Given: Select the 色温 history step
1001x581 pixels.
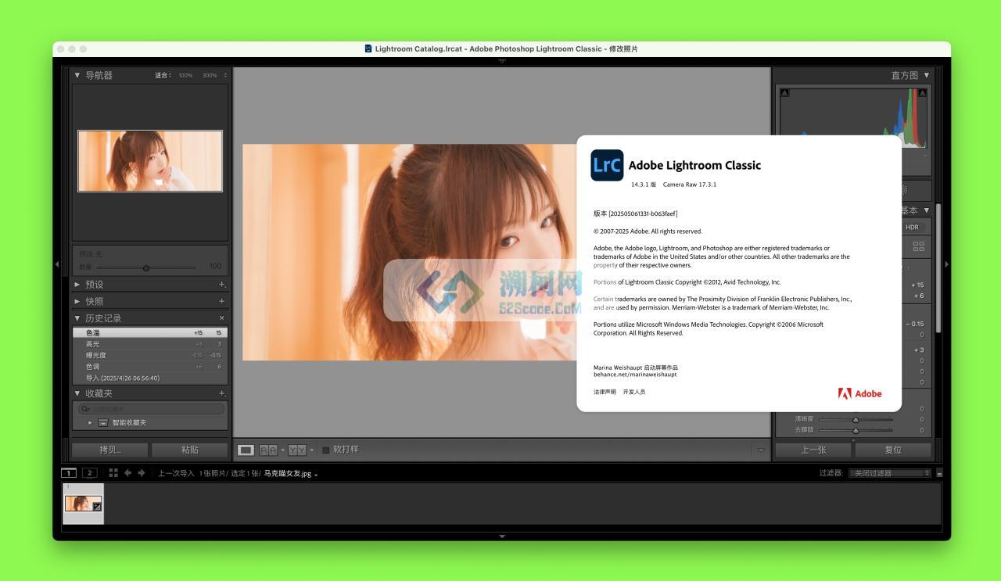Looking at the screenshot, I should 150,332.
